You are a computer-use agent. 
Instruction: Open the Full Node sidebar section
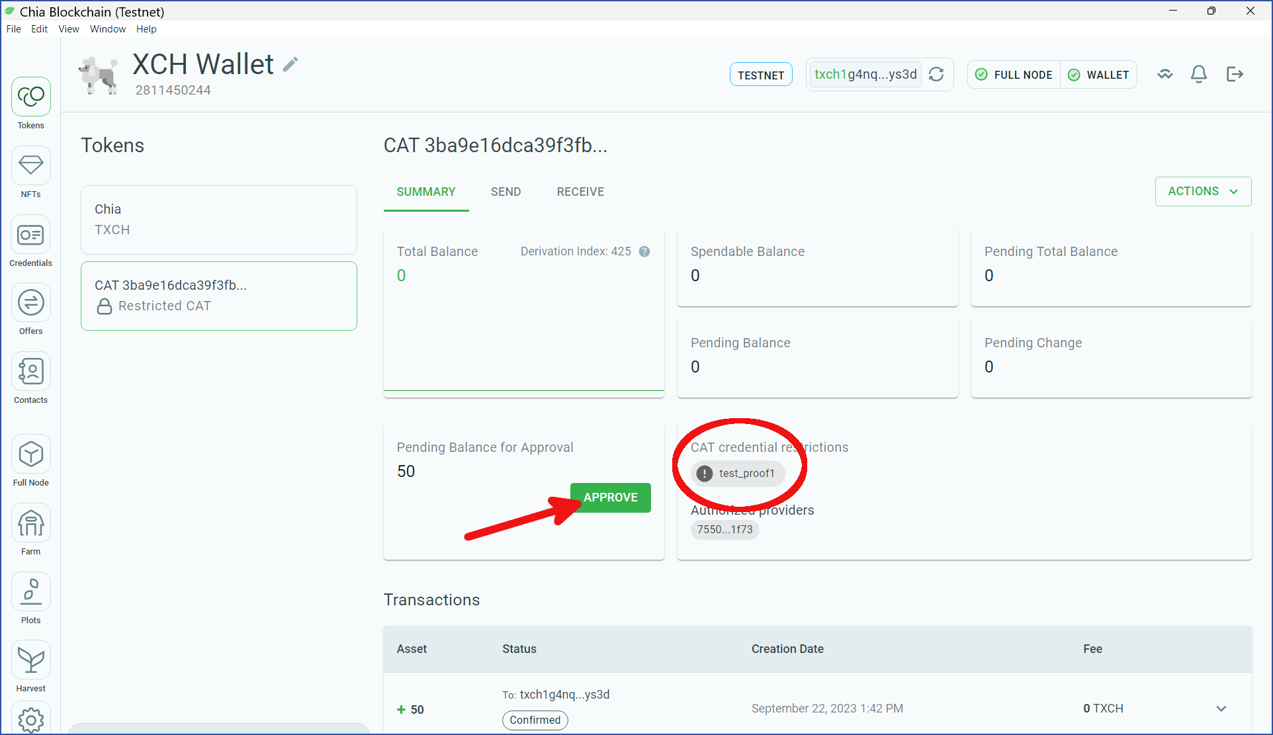pyautogui.click(x=30, y=461)
